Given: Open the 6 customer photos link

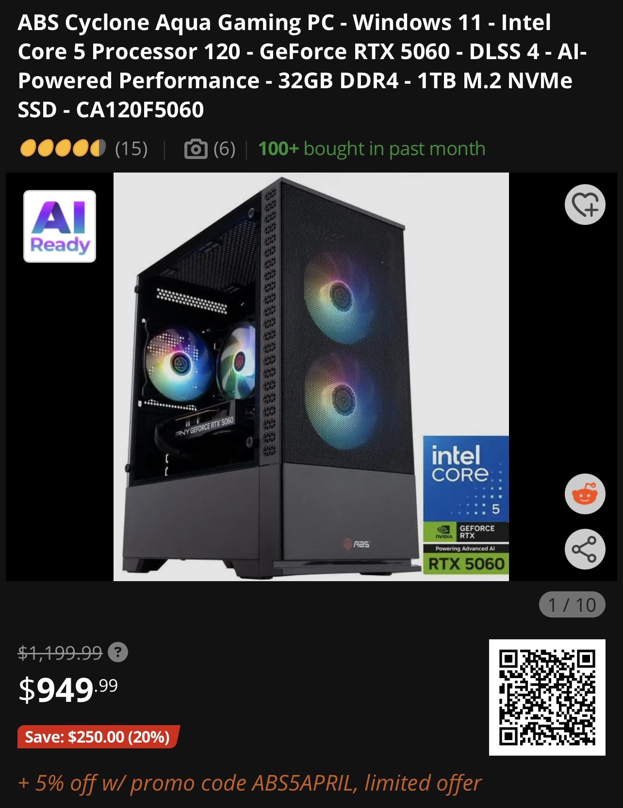Looking at the screenshot, I should click(x=225, y=149).
